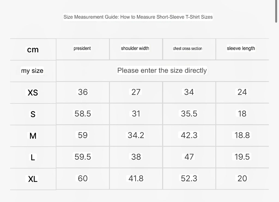The image size is (279, 202).
Task: Click the 34.2 shoulder width for M
Action: [x=136, y=135]
